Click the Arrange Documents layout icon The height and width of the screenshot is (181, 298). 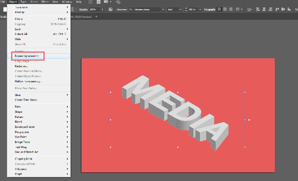pos(107,2)
